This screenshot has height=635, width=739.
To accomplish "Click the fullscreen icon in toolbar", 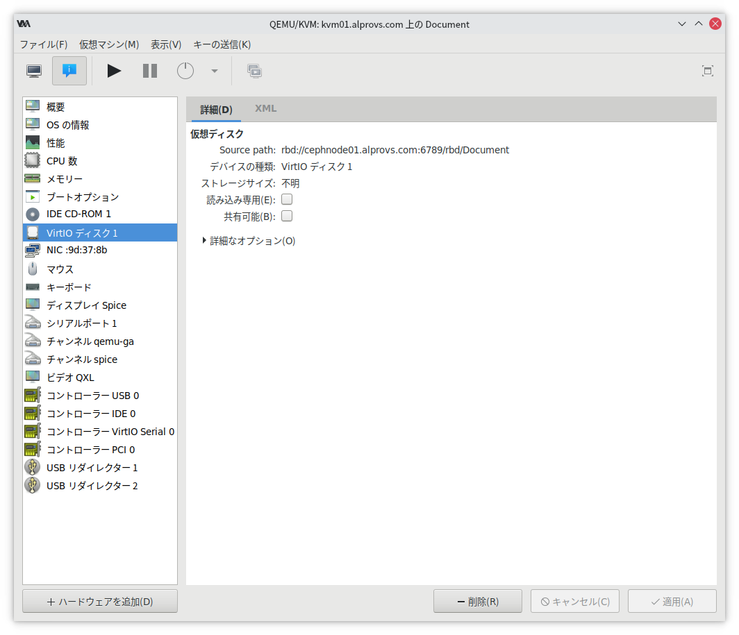I will (x=707, y=71).
